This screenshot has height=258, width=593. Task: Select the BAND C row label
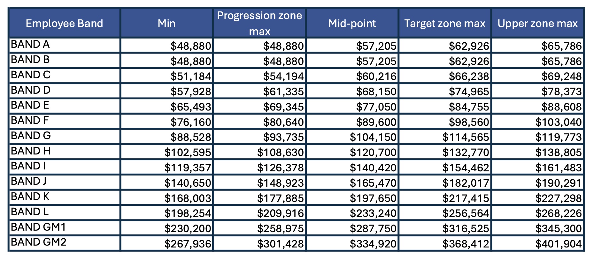[x=31, y=75]
